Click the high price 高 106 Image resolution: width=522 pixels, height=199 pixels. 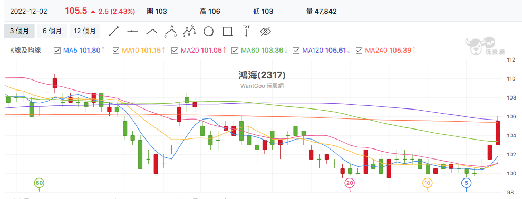210,11
